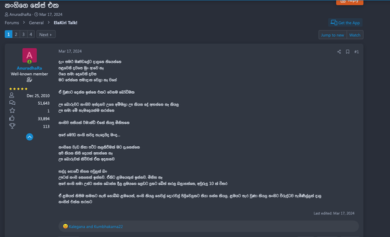The height and width of the screenshot is (237, 390).
Task: Click Jump to new button
Action: (x=332, y=35)
